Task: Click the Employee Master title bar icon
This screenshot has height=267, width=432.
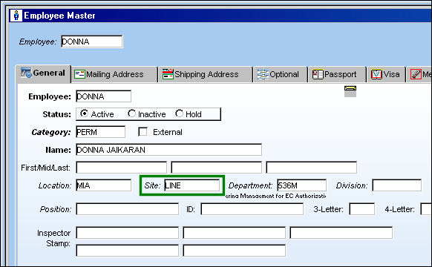Action: [16, 16]
